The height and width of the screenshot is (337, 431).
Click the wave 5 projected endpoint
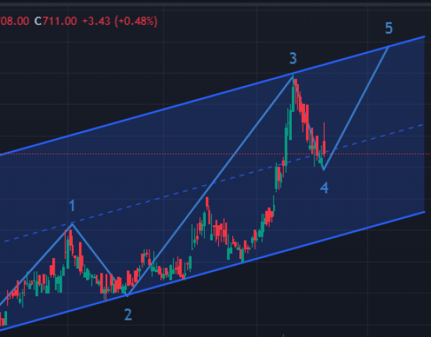tap(388, 47)
